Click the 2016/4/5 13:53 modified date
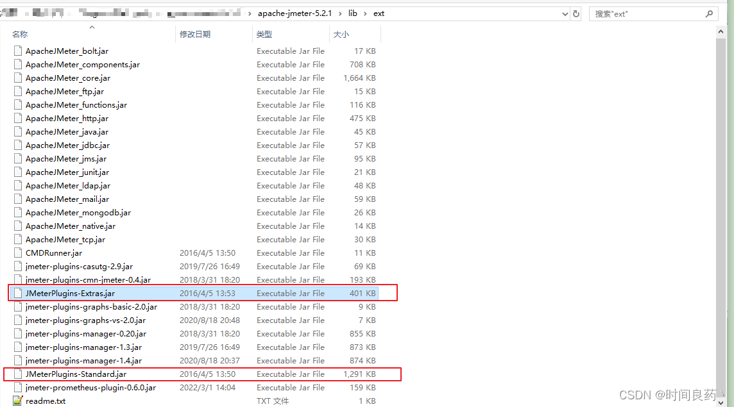 pyautogui.click(x=207, y=294)
